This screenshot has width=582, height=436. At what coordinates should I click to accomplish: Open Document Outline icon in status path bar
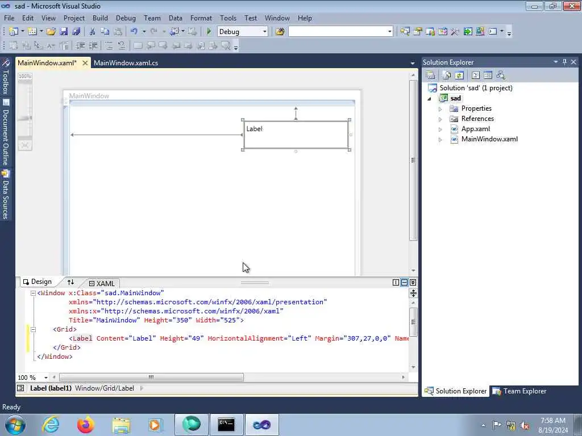point(20,388)
